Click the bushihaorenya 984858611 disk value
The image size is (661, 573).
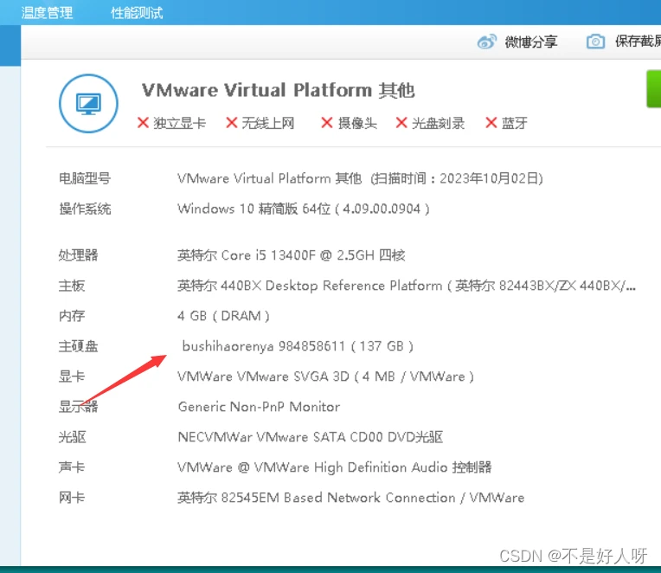point(298,346)
